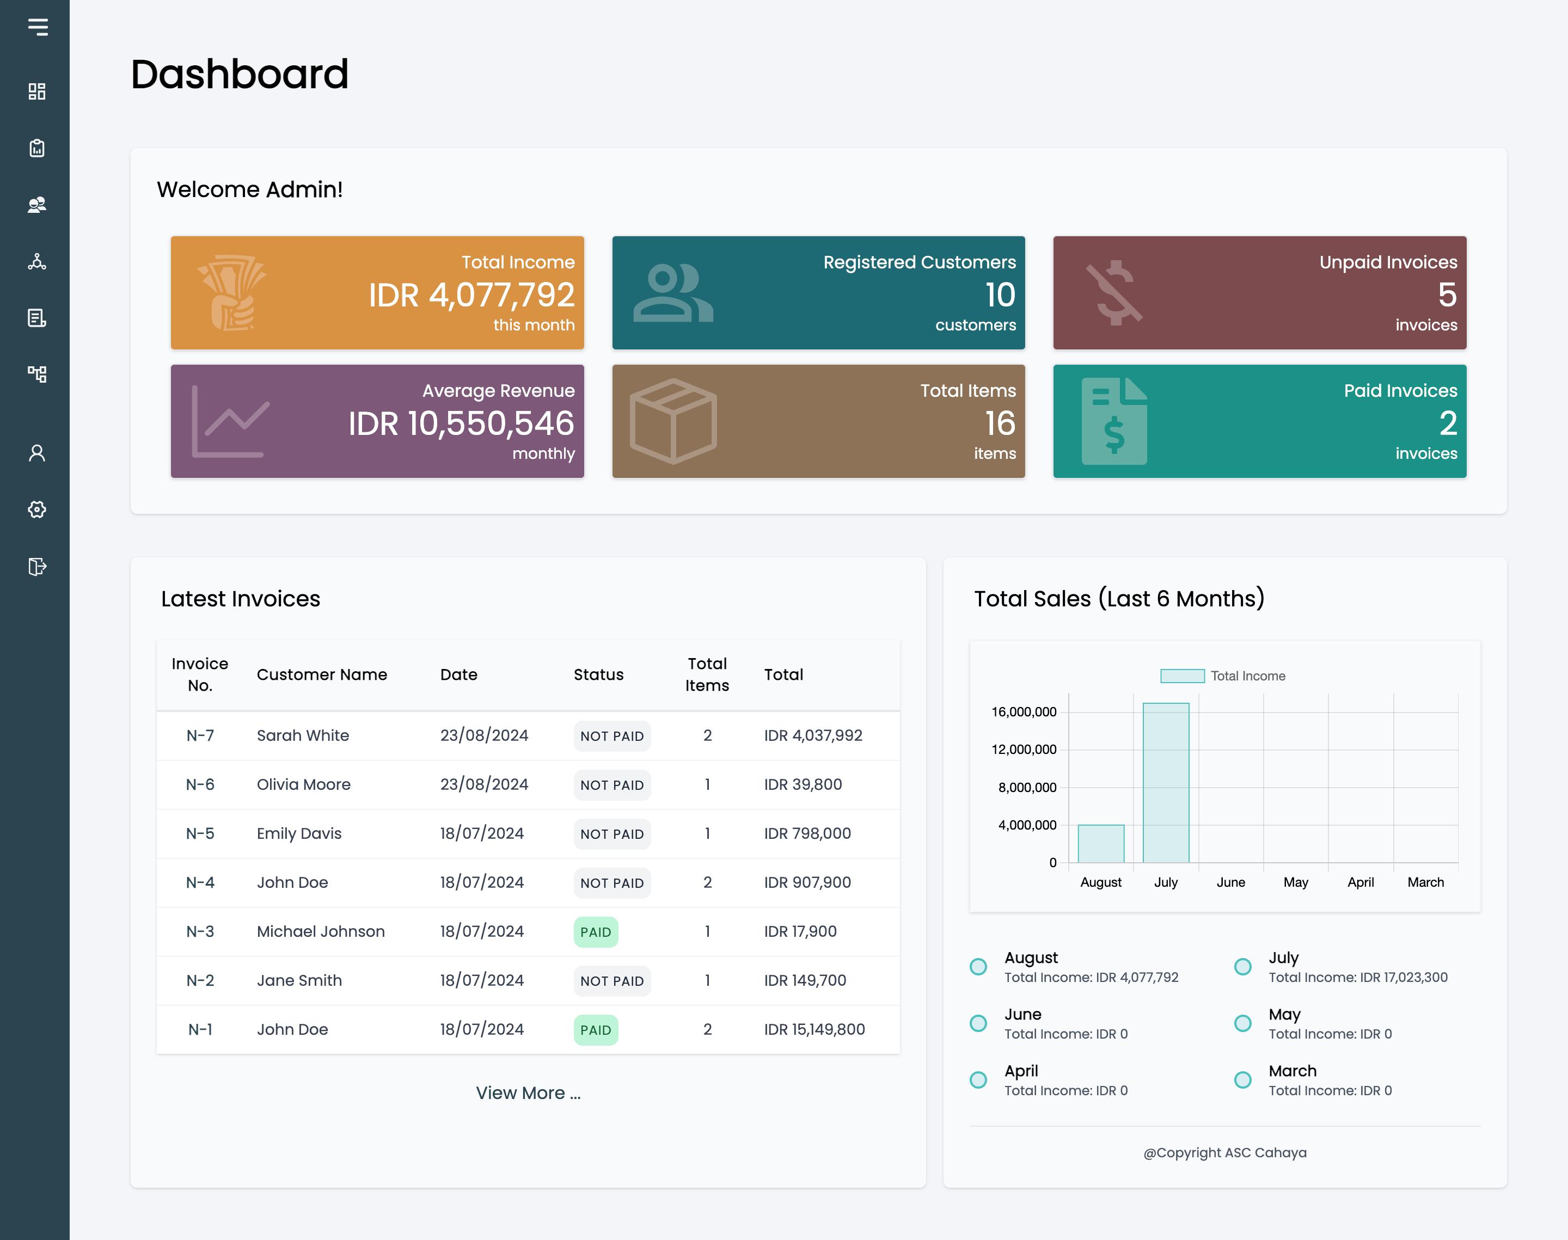This screenshot has height=1240, width=1568.
Task: Click invoice number N-7
Action: 200,735
